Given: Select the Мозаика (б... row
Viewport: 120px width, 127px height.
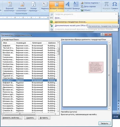Looking at the screenshot, I should [x=29, y=99].
